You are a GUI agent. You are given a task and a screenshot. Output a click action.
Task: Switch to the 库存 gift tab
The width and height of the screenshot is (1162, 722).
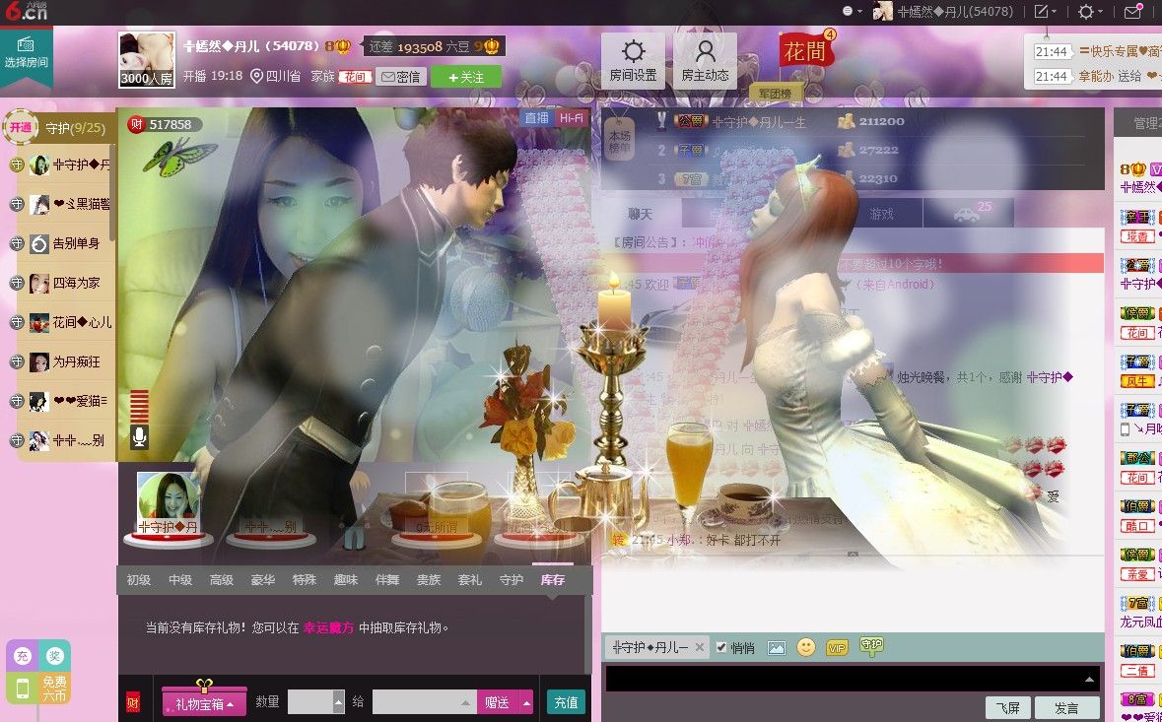click(x=553, y=580)
